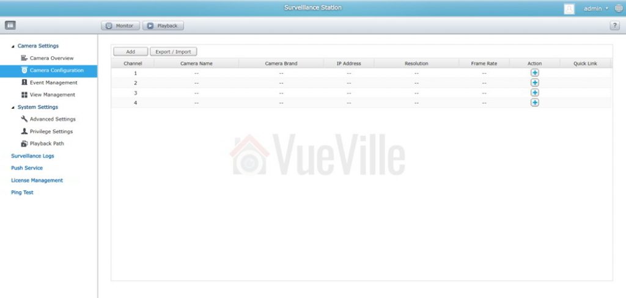Collapse the Camera Settings tree section
The image size is (626, 298).
pos(13,46)
